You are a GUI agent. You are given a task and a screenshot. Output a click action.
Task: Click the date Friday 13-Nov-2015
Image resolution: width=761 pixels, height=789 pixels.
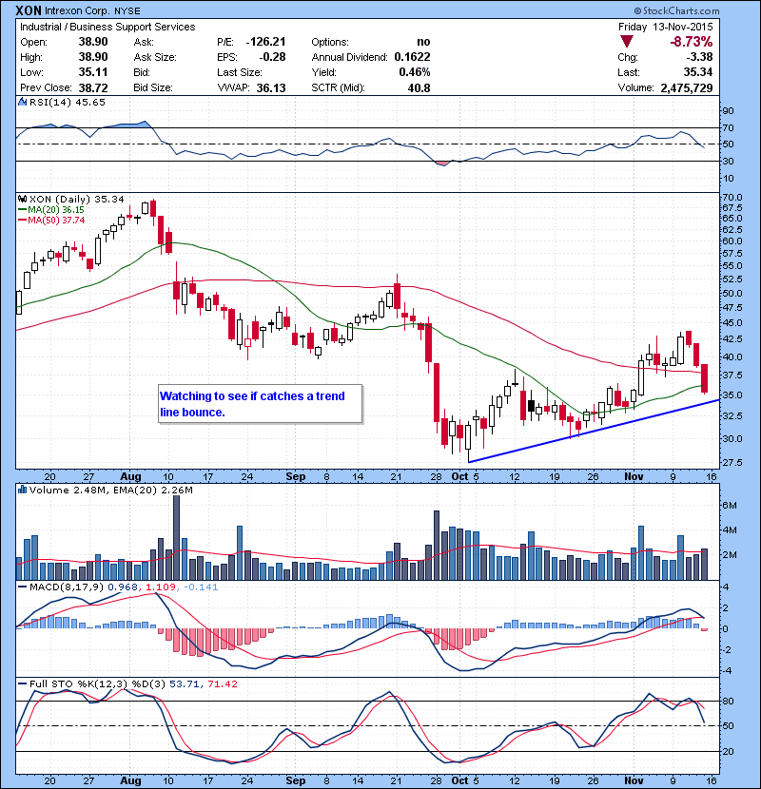coord(666,27)
